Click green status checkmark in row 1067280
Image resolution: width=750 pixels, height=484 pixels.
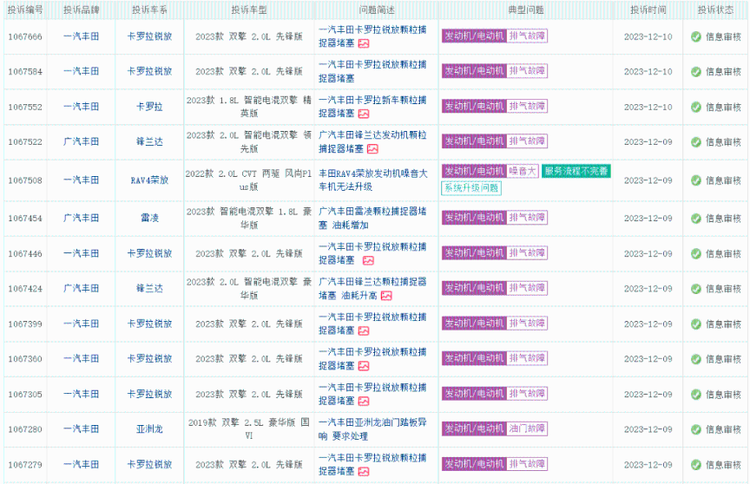(x=696, y=429)
